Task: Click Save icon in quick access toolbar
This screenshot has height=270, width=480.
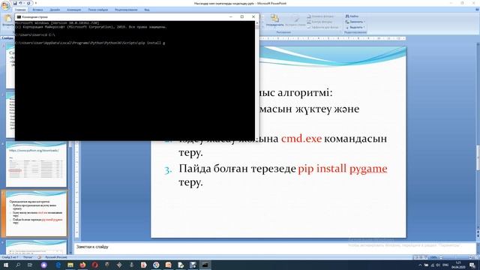Action: point(15,3)
